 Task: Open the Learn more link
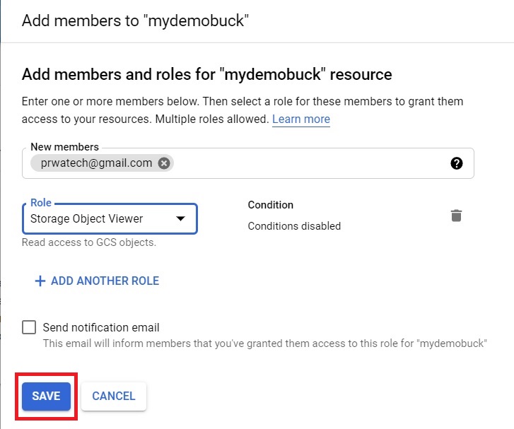tap(301, 119)
